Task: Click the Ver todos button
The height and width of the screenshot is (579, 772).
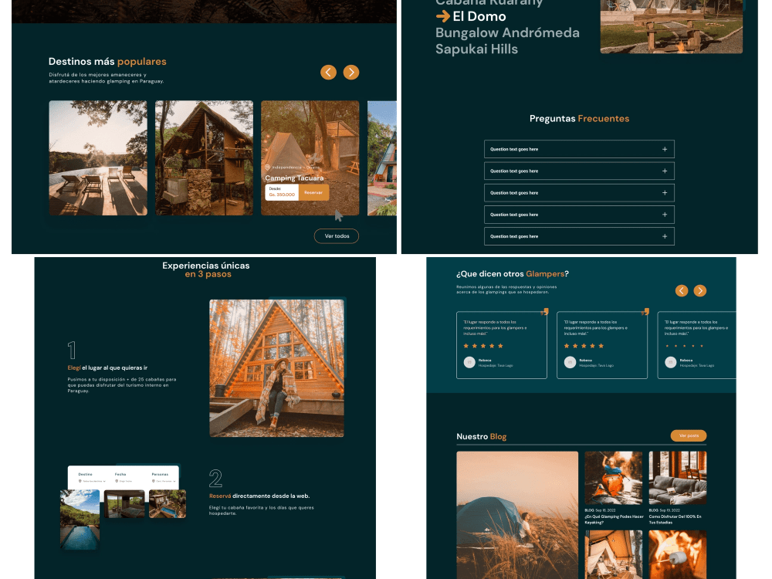Action: (x=337, y=236)
